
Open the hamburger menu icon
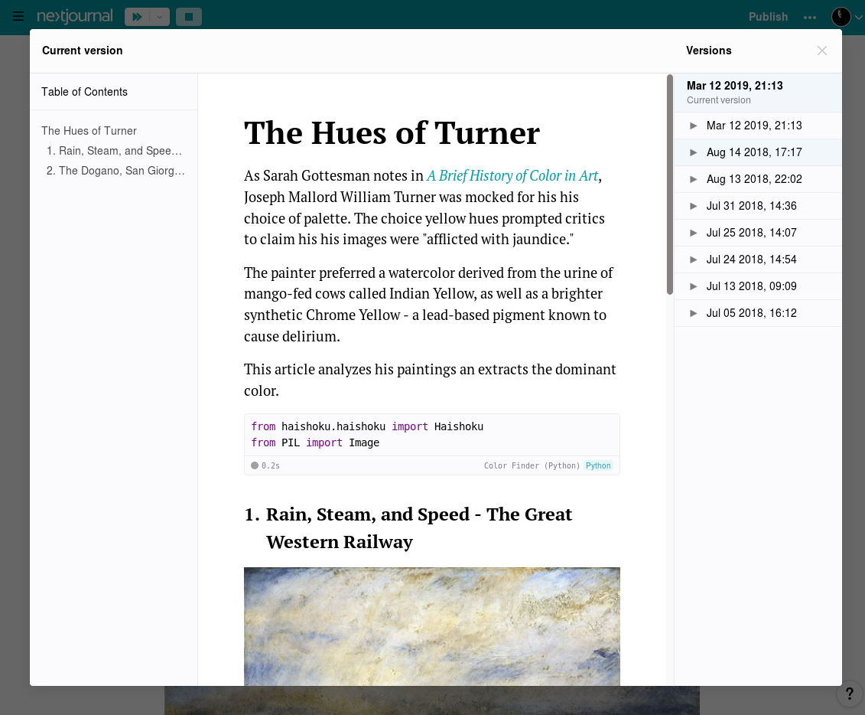click(18, 16)
